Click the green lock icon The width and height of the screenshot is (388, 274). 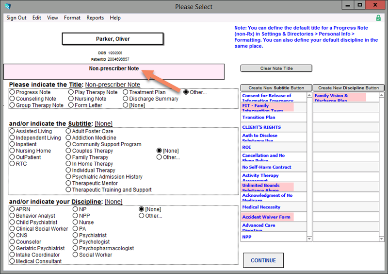coord(378,18)
